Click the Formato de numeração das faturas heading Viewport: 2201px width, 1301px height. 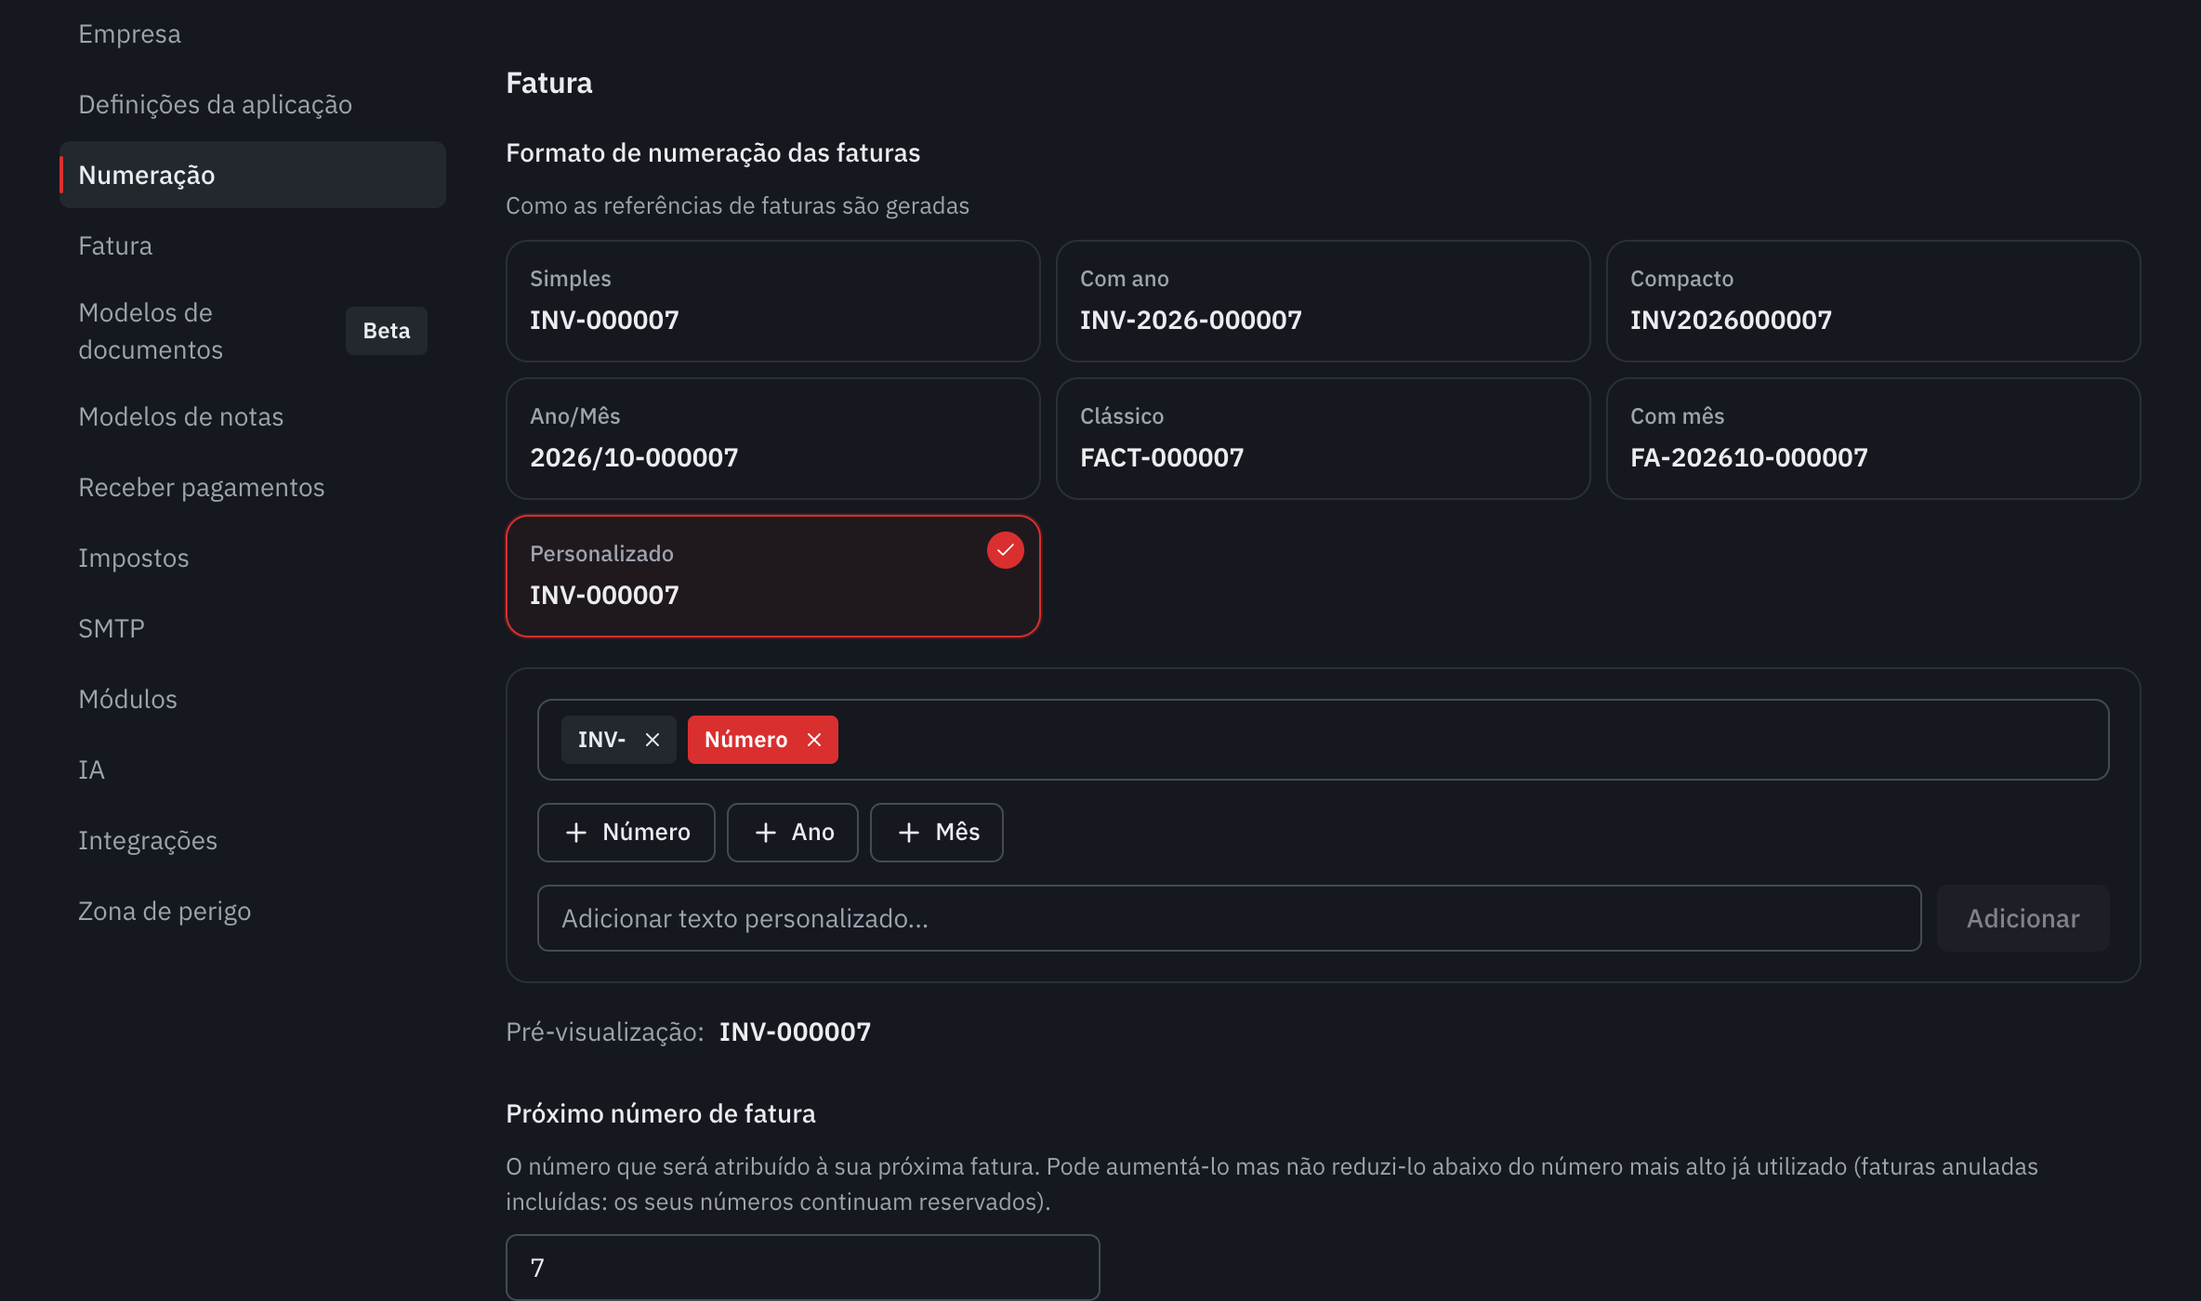point(712,152)
